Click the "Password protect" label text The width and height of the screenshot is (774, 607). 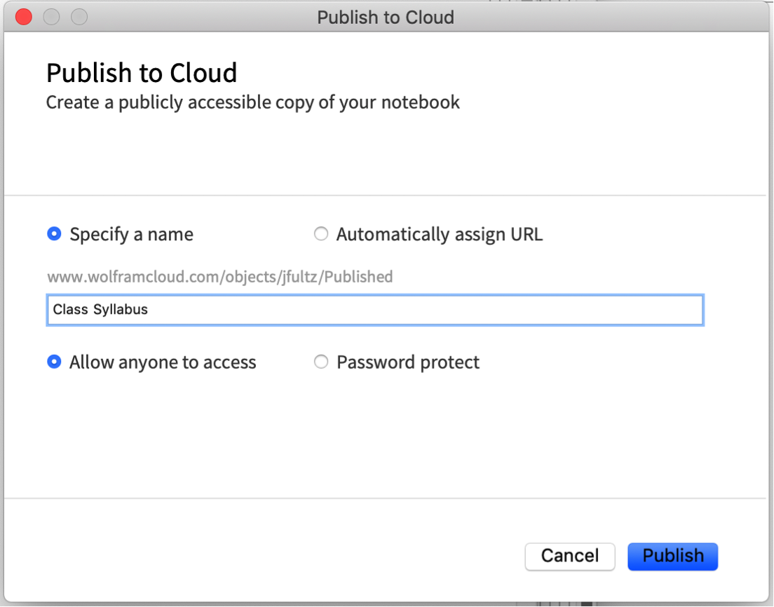click(x=408, y=362)
